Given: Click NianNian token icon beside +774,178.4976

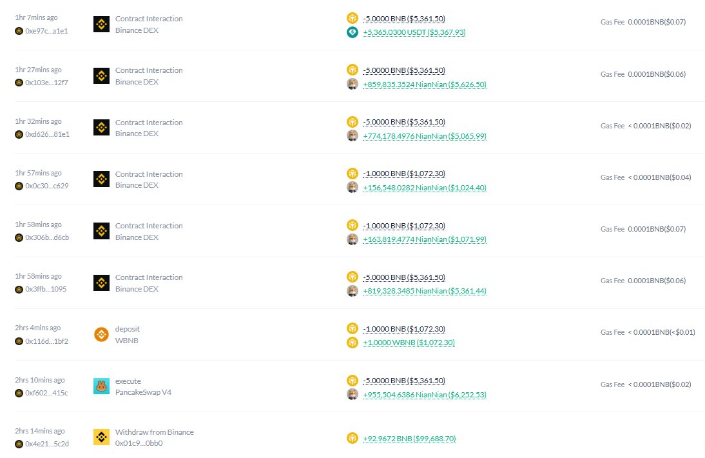Looking at the screenshot, I should (x=352, y=135).
